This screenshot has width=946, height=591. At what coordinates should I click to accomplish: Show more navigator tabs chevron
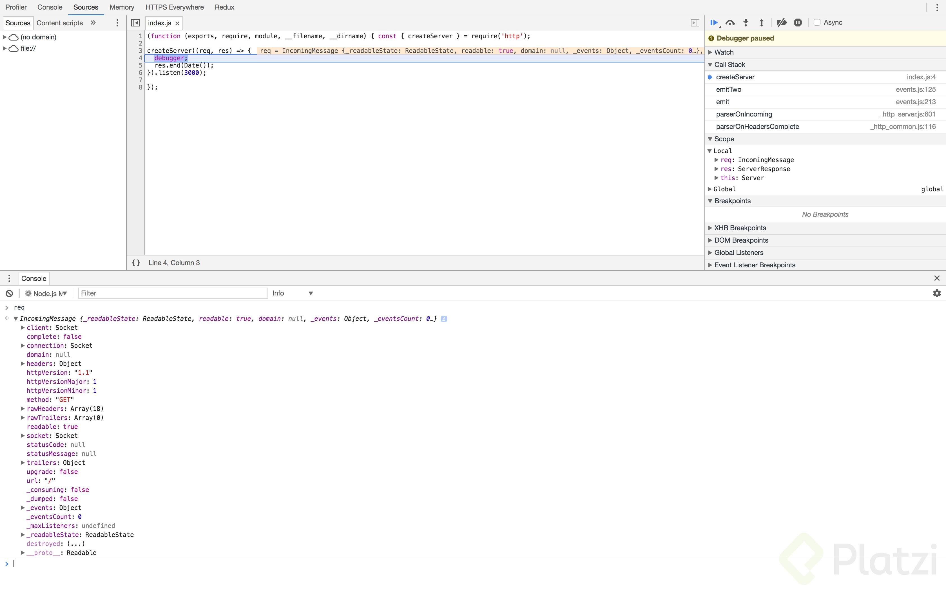pyautogui.click(x=93, y=23)
